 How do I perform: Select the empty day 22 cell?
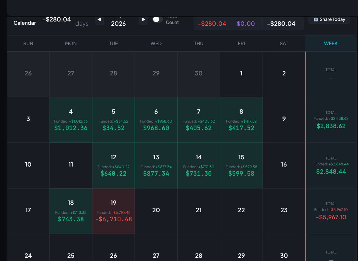pyautogui.click(x=241, y=211)
